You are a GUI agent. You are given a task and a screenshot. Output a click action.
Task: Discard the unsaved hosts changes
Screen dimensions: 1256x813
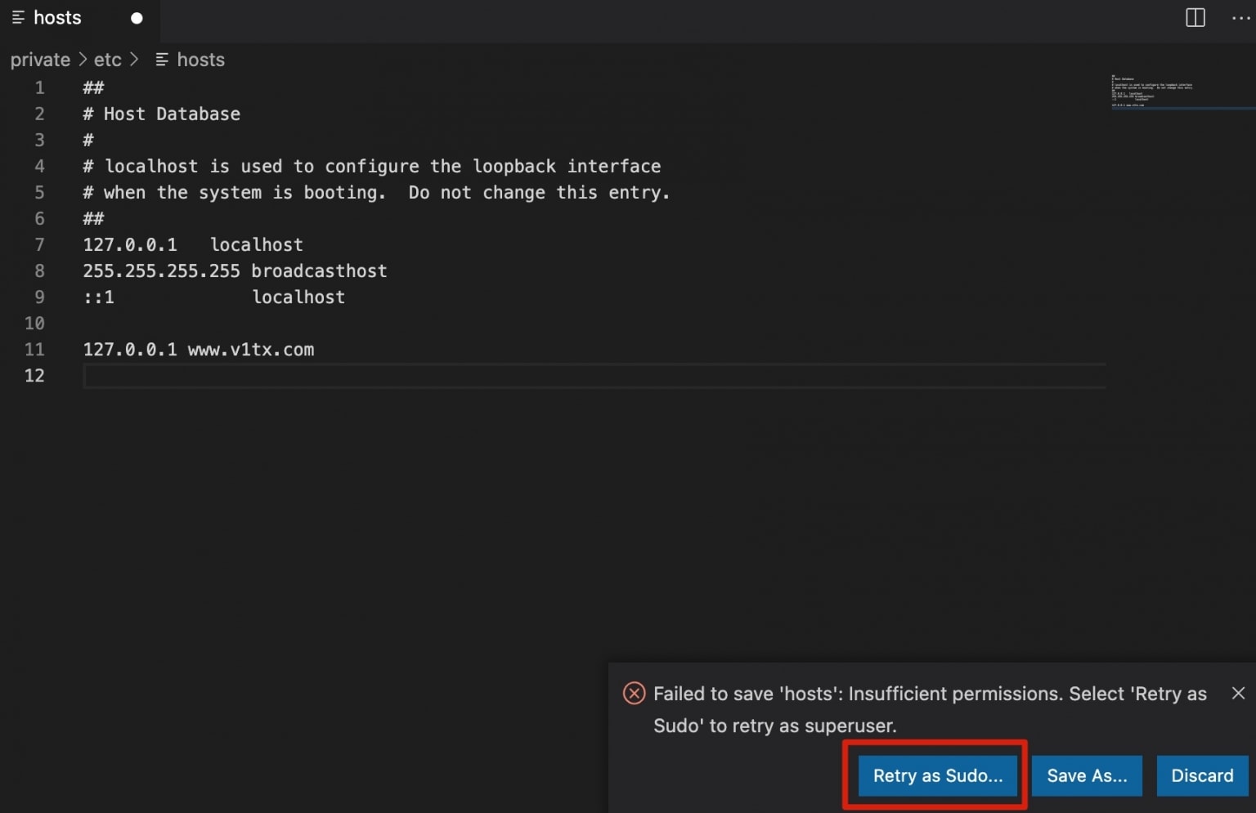[1201, 775]
